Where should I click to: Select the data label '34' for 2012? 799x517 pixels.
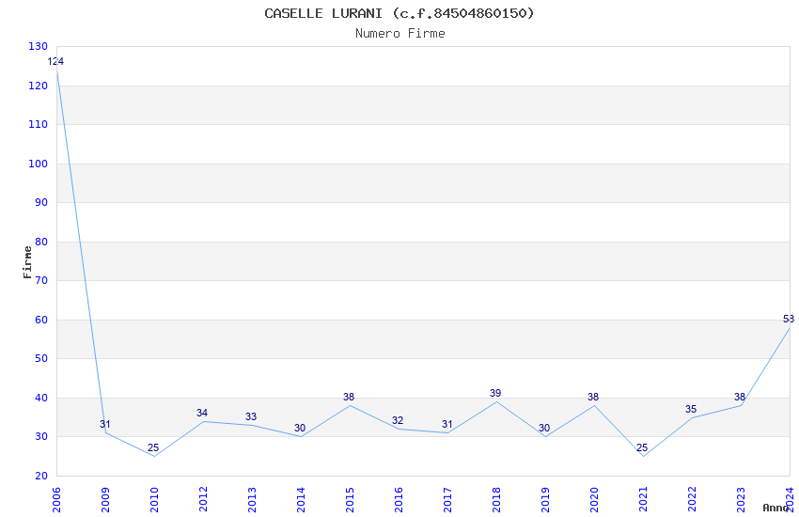click(202, 413)
